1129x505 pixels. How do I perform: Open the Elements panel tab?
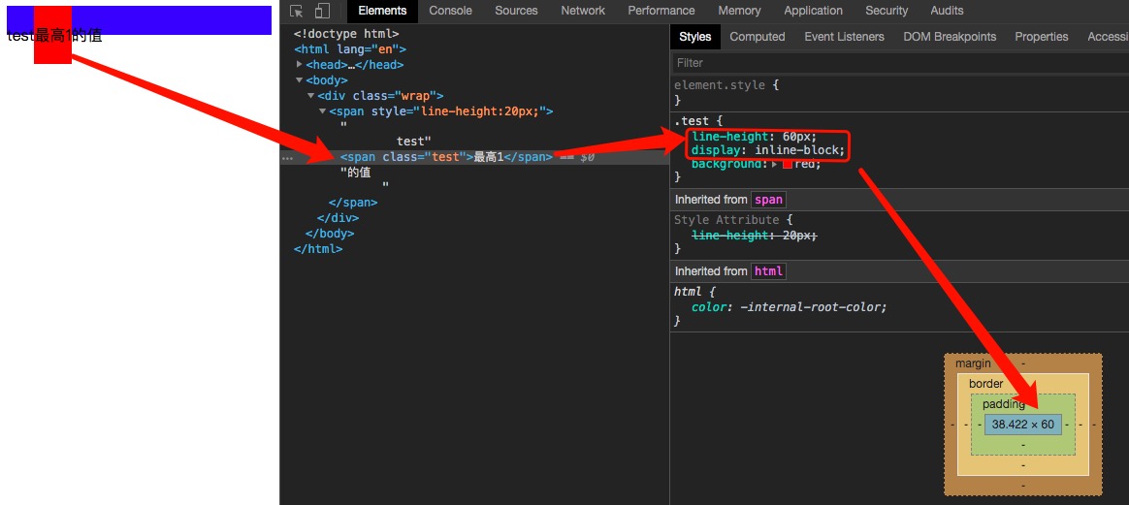(x=382, y=11)
